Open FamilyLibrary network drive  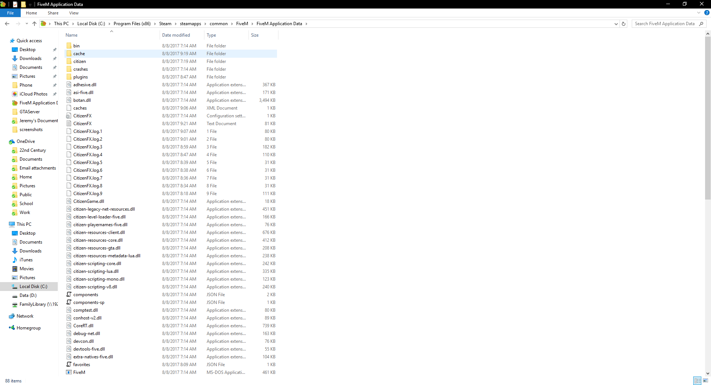click(39, 304)
